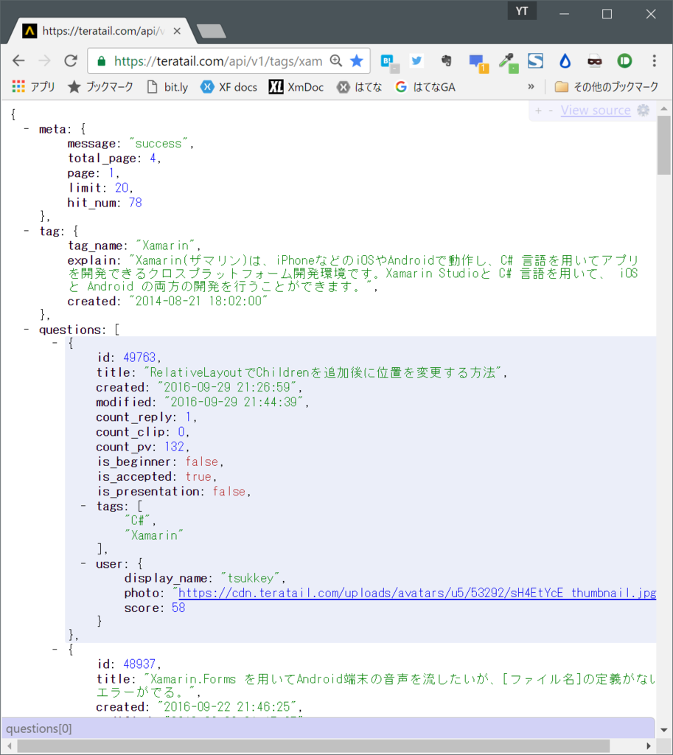
Task: Go back with the browser back arrow
Action: 18,60
